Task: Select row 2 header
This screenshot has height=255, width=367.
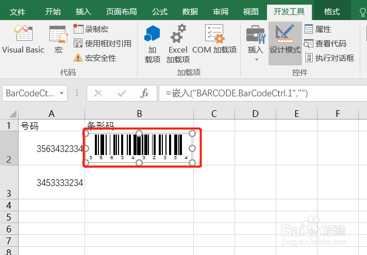Action: tap(9, 148)
